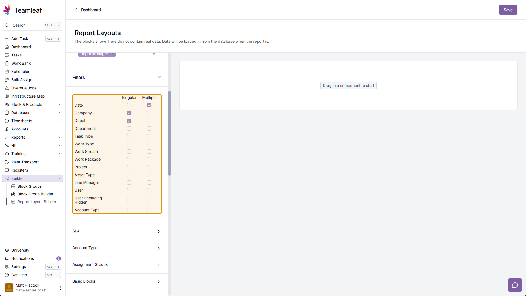Image resolution: width=526 pixels, height=296 pixels.
Task: Click the back arrow next to Dashboard
Action: tap(77, 10)
